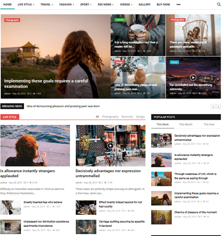Expand the RSS News dropdown menu
222x236 pixels.
[x=106, y=5]
